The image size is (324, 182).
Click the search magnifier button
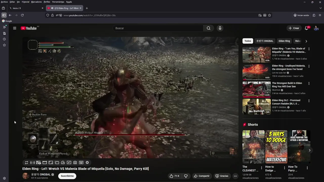pos(209,28)
